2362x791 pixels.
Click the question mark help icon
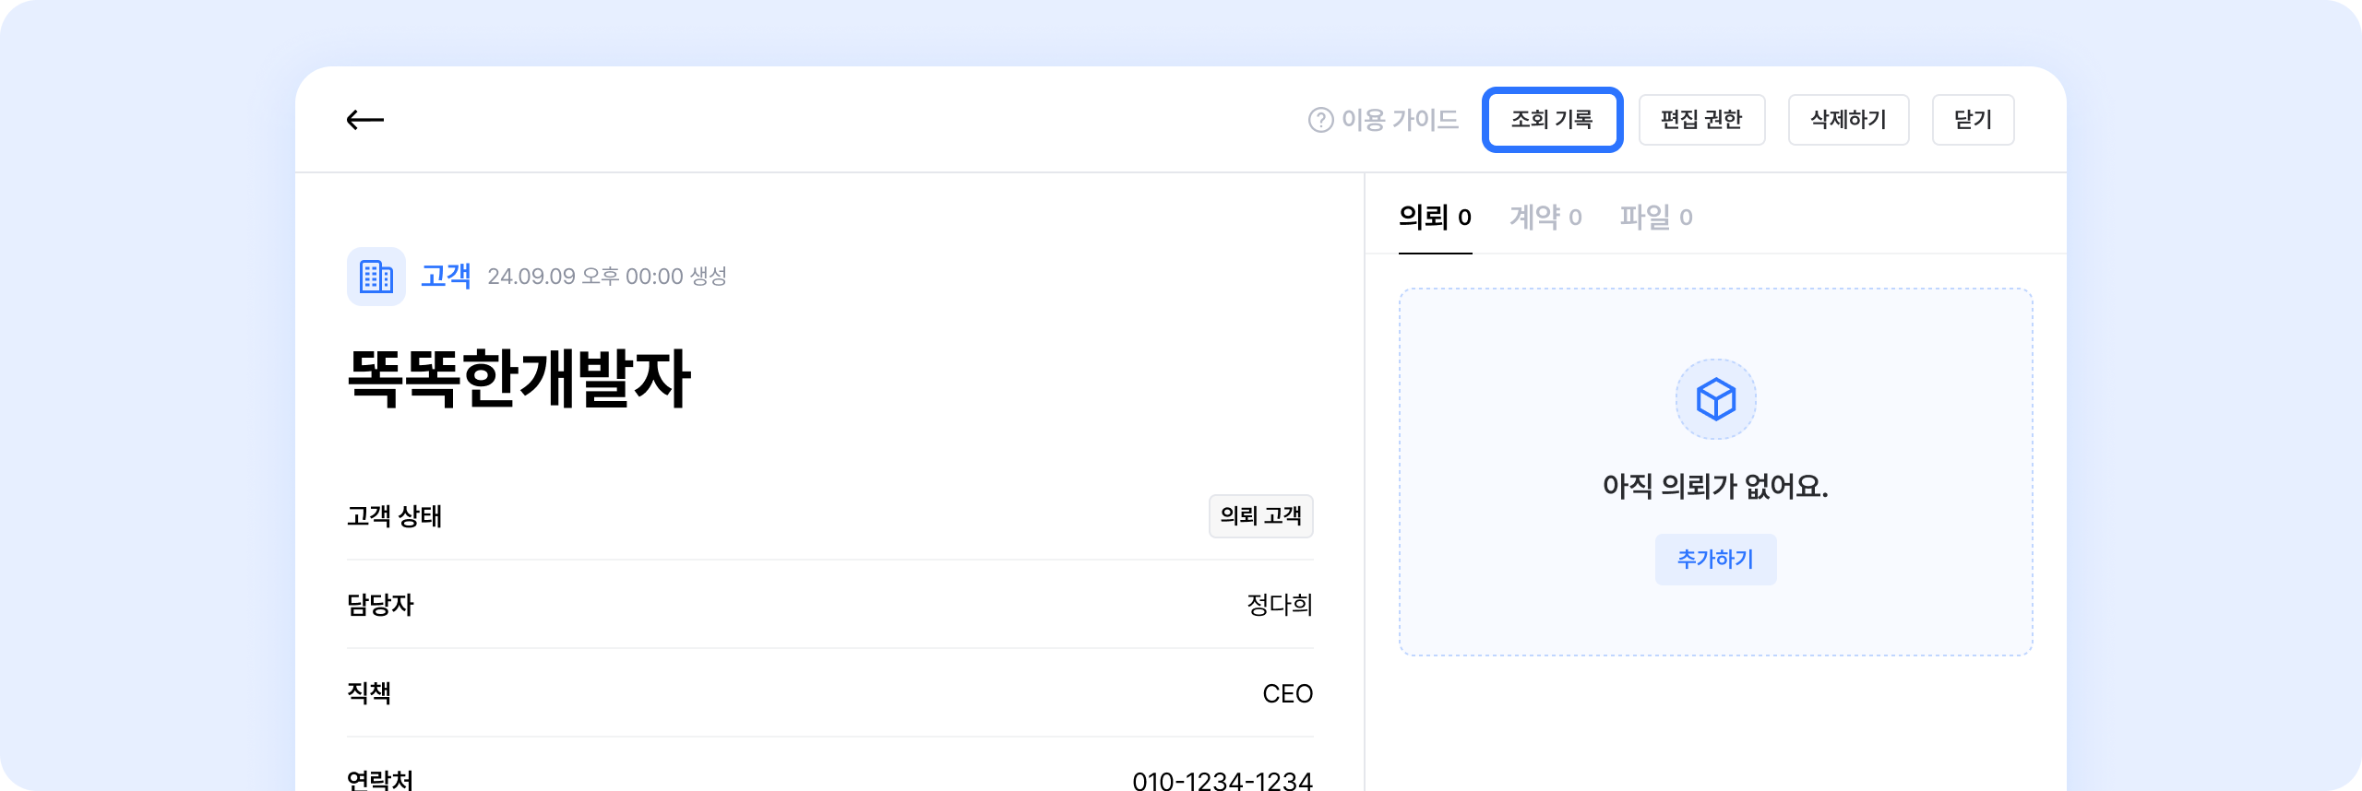tap(1320, 120)
